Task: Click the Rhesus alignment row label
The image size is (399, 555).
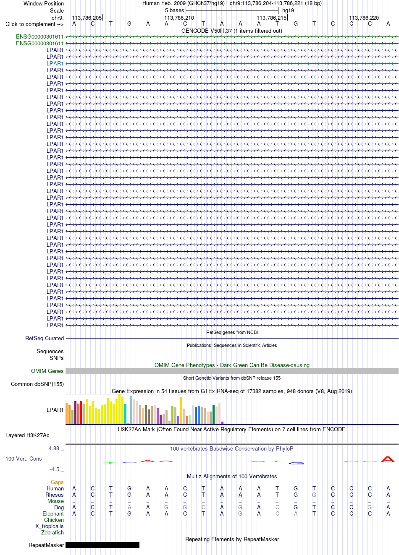Action: 55,495
